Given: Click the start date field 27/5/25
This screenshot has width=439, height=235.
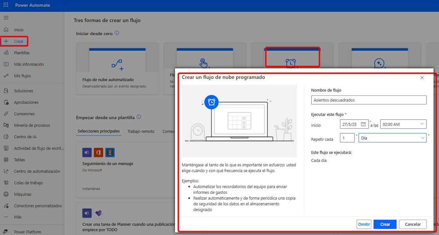Looking at the screenshot, I should 354,124.
